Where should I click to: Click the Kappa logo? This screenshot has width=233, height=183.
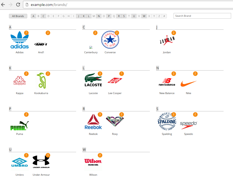click(x=19, y=81)
